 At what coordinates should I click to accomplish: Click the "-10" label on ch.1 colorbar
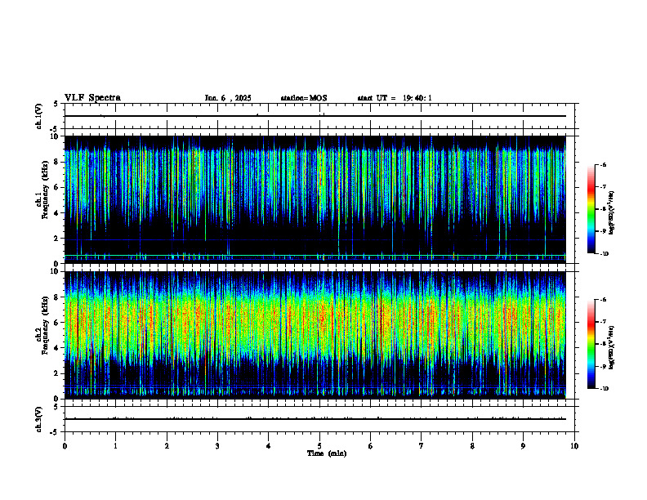(605, 254)
